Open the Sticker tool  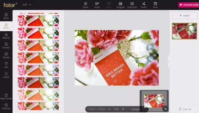pos(6,56)
